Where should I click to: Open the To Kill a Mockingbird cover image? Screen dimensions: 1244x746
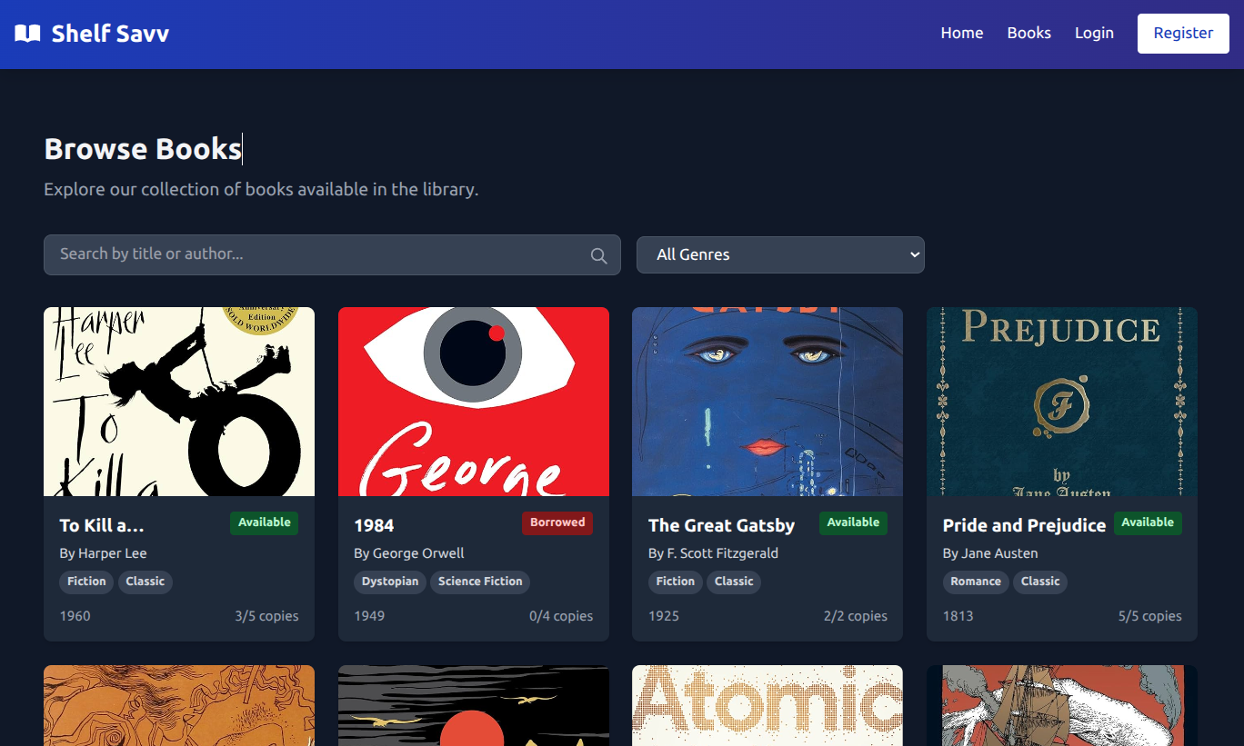click(x=179, y=402)
